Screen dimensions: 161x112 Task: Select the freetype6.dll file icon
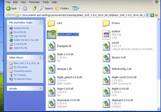52,46
